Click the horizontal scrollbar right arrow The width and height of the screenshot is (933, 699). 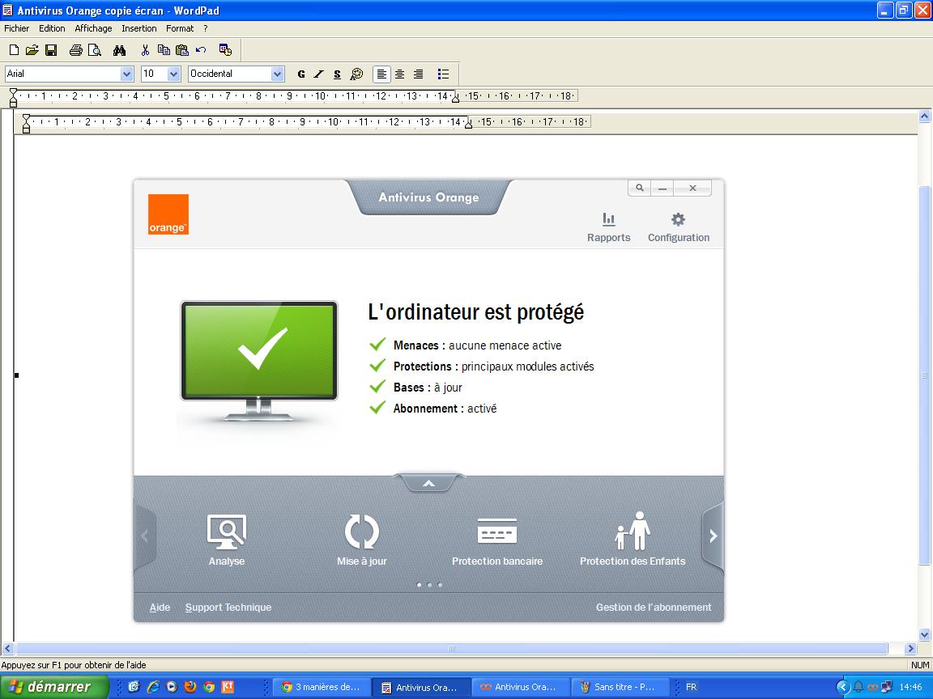coord(910,649)
